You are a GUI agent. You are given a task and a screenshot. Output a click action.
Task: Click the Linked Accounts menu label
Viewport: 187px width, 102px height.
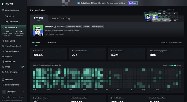tap(12, 85)
